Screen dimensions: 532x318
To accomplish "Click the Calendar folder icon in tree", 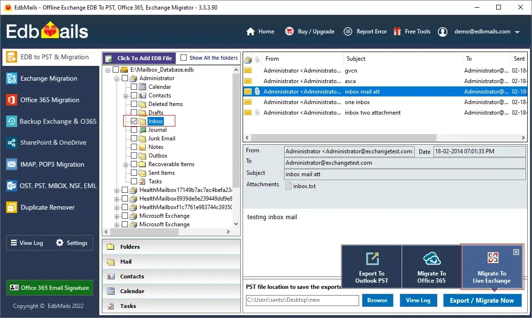I will (142, 87).
